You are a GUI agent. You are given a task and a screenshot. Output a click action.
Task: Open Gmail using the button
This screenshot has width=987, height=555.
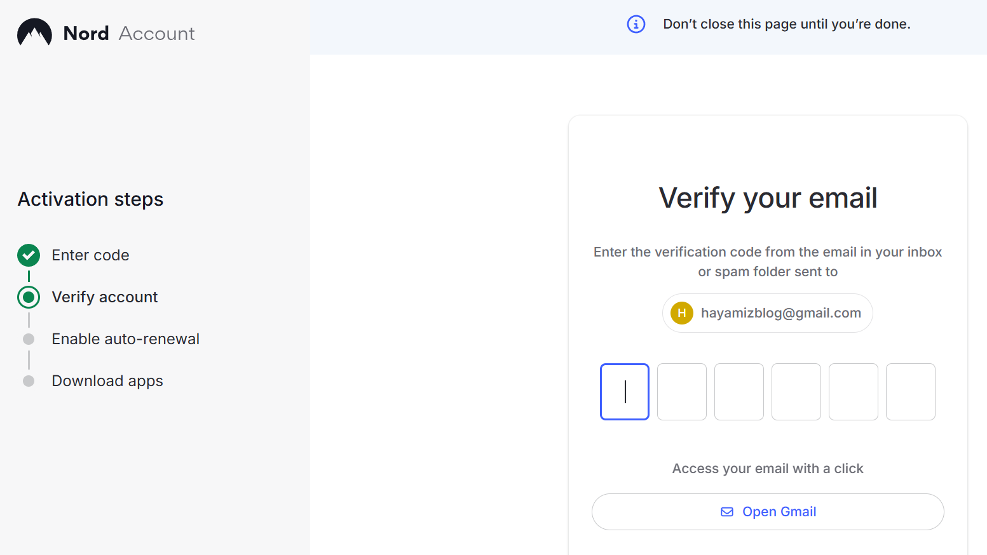click(x=768, y=512)
